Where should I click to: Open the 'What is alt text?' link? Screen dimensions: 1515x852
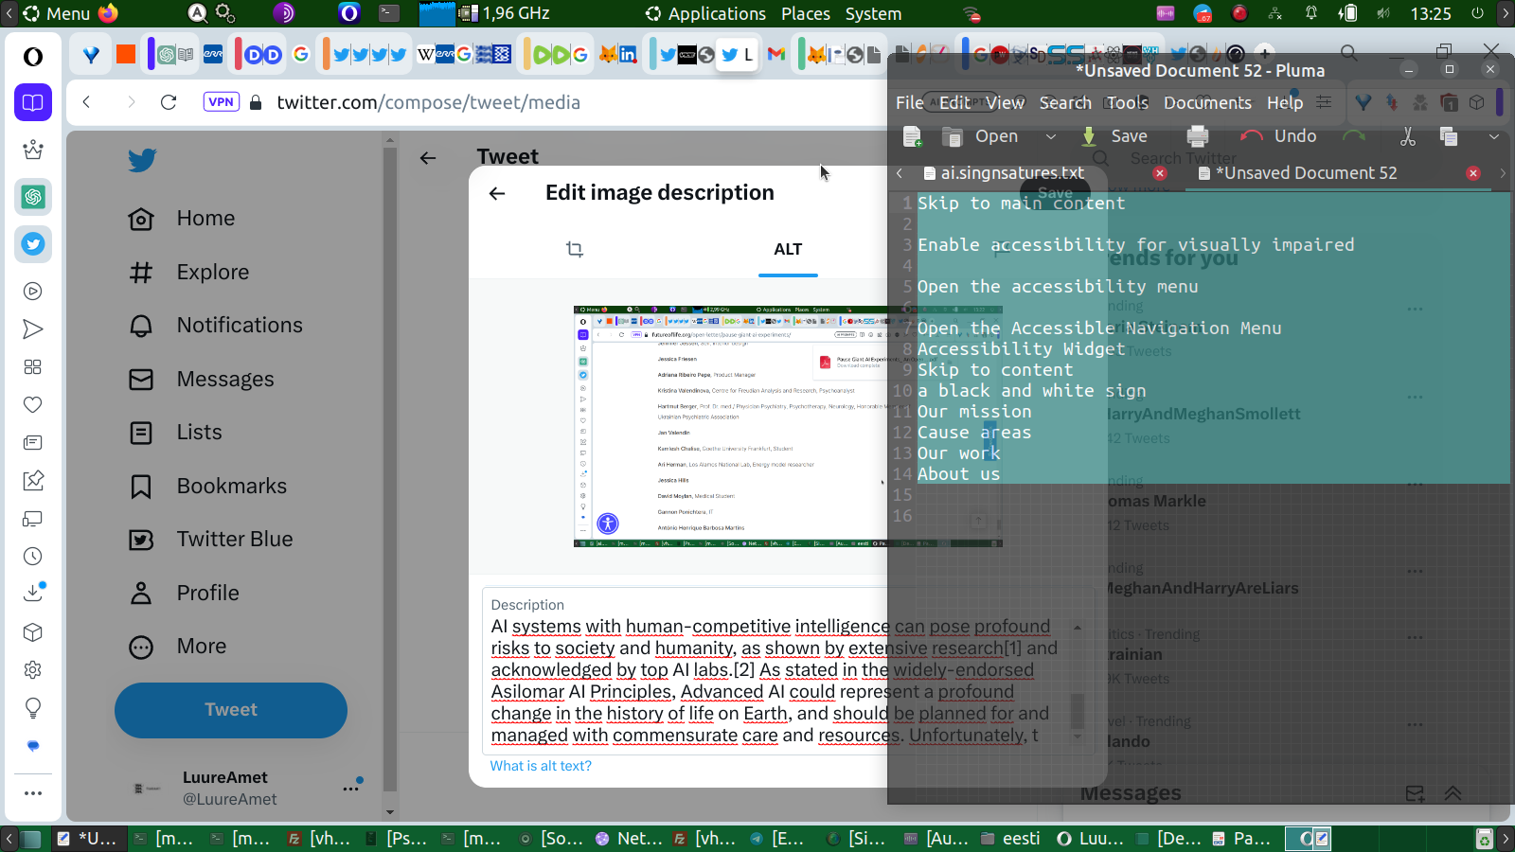click(541, 766)
